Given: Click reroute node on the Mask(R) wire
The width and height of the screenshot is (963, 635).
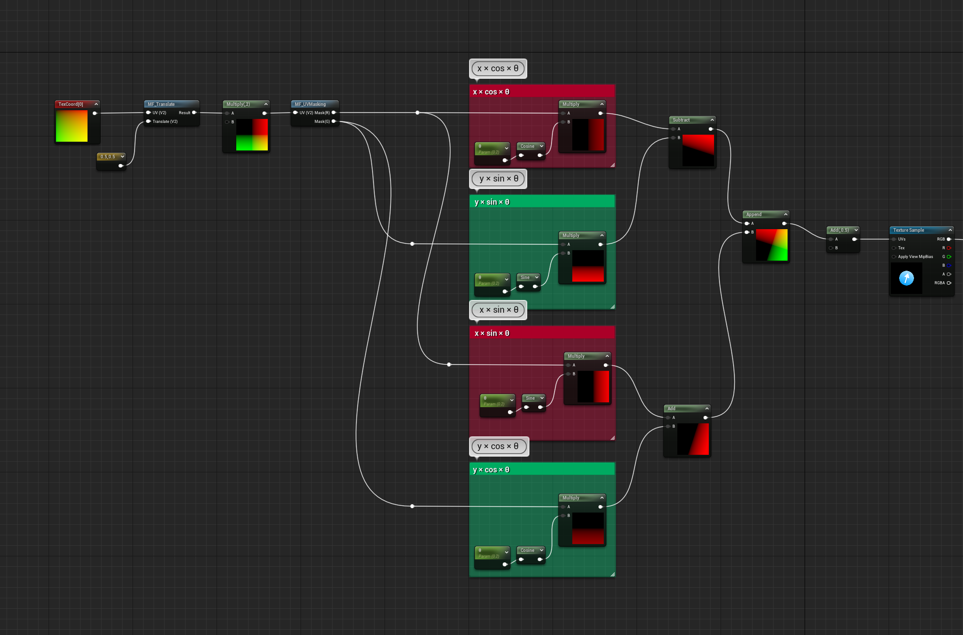Looking at the screenshot, I should [417, 113].
